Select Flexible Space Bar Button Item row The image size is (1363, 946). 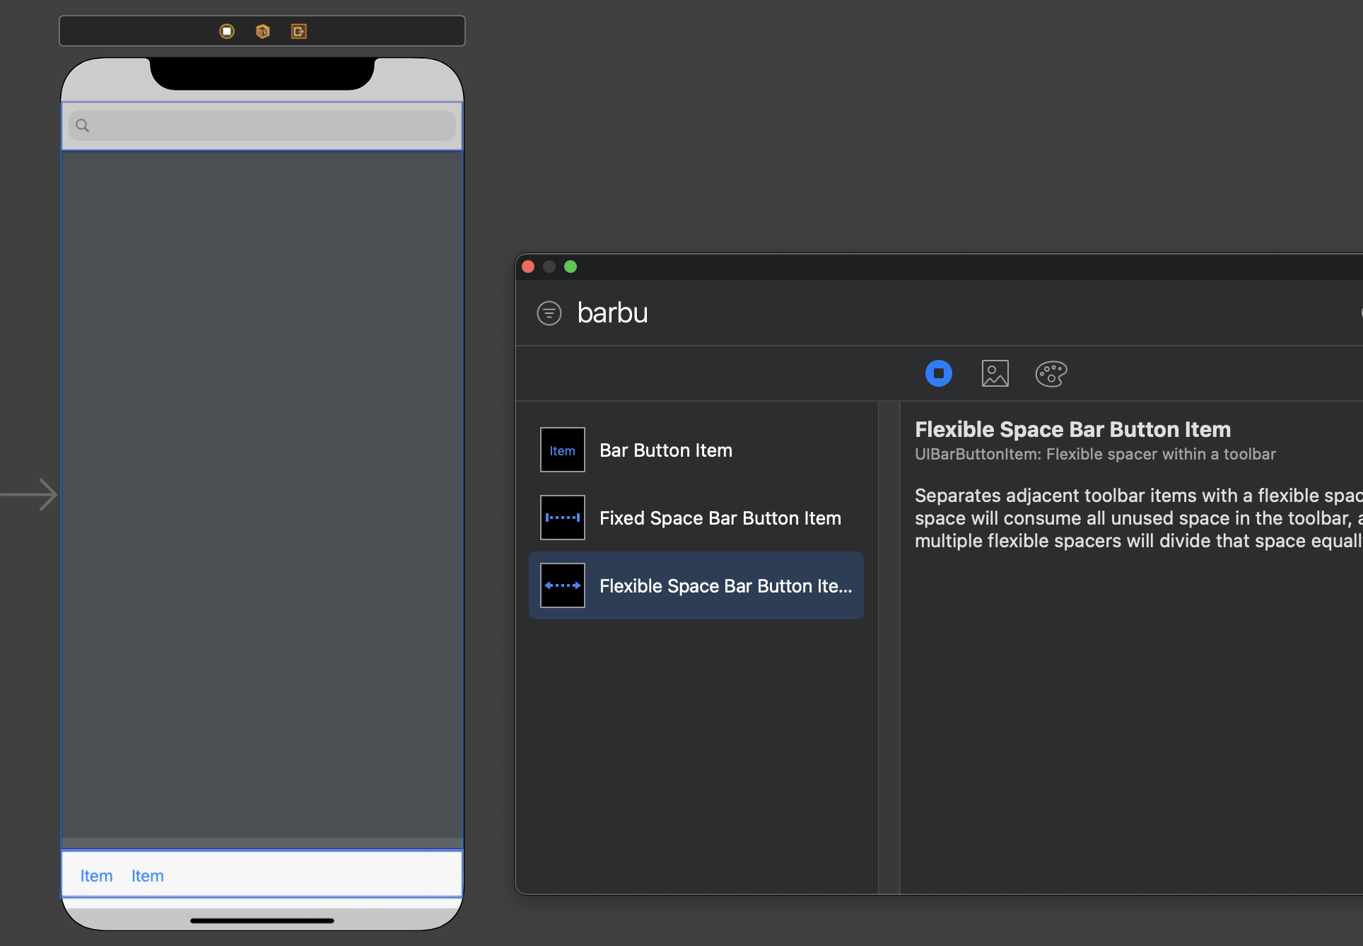[x=725, y=586]
